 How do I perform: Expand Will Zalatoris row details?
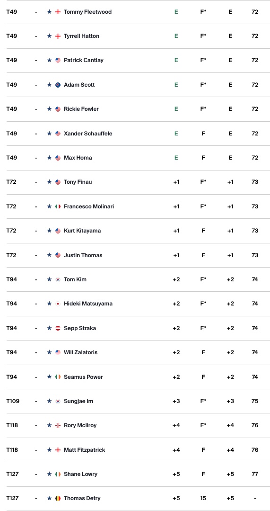[135, 353]
